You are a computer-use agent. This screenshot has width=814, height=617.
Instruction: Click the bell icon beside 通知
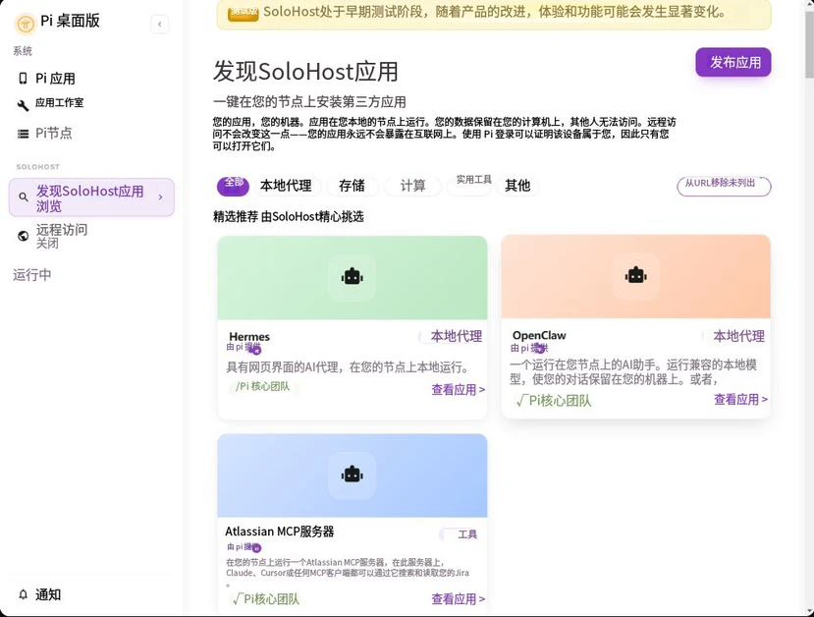23,594
